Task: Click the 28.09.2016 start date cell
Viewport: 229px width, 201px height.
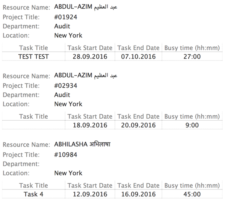Action: click(90, 56)
